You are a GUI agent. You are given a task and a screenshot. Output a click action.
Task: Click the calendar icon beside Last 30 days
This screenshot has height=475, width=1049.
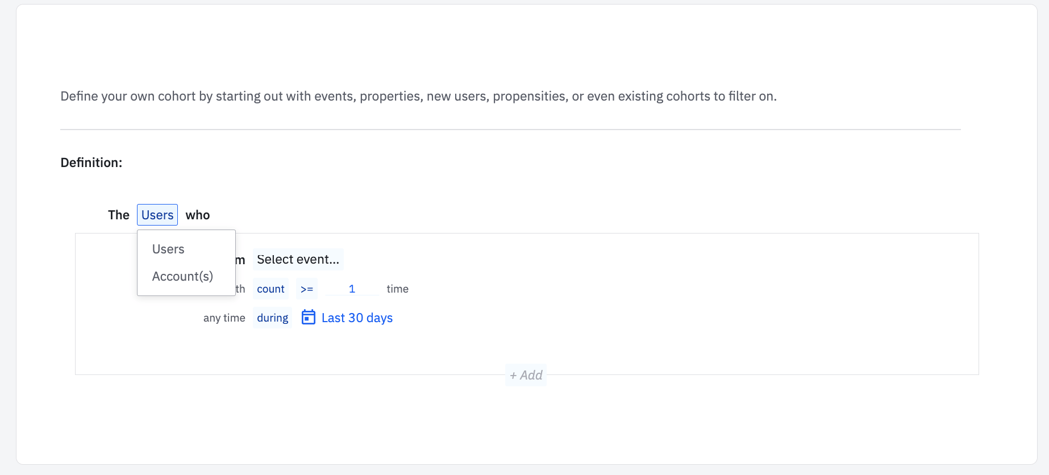point(308,317)
